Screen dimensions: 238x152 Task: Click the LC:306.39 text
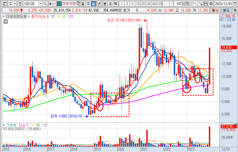[x=227, y=16]
